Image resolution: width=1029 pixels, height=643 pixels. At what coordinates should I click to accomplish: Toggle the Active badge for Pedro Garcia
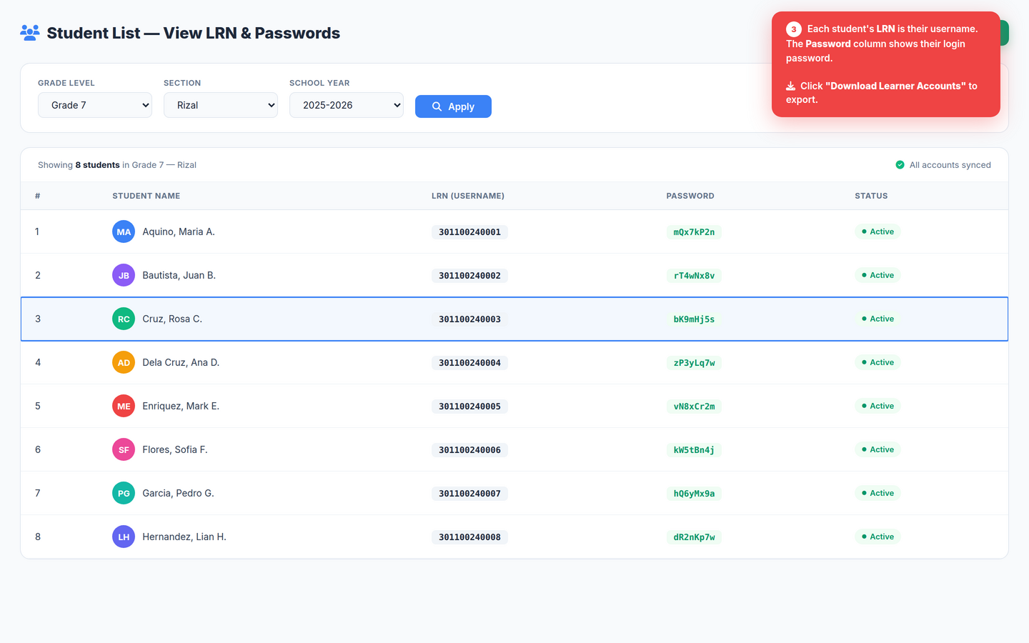point(878,493)
